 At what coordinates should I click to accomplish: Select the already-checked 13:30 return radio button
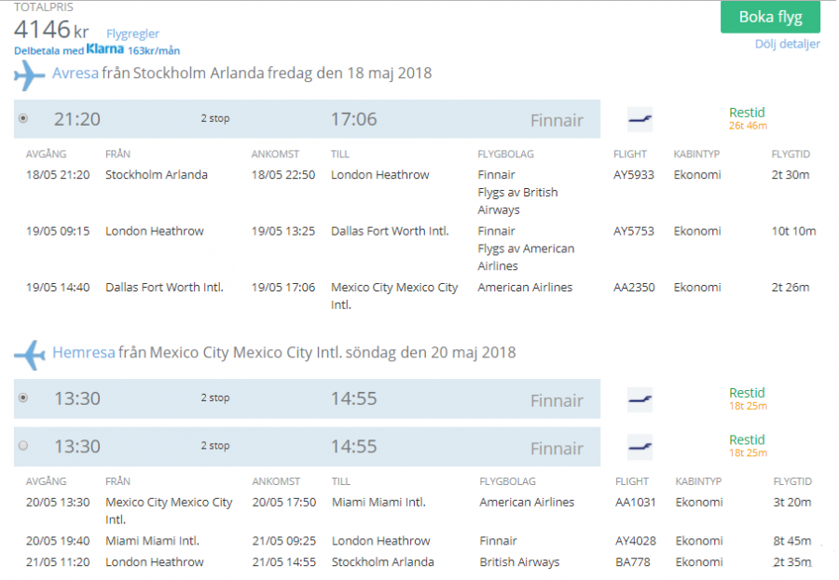23,398
